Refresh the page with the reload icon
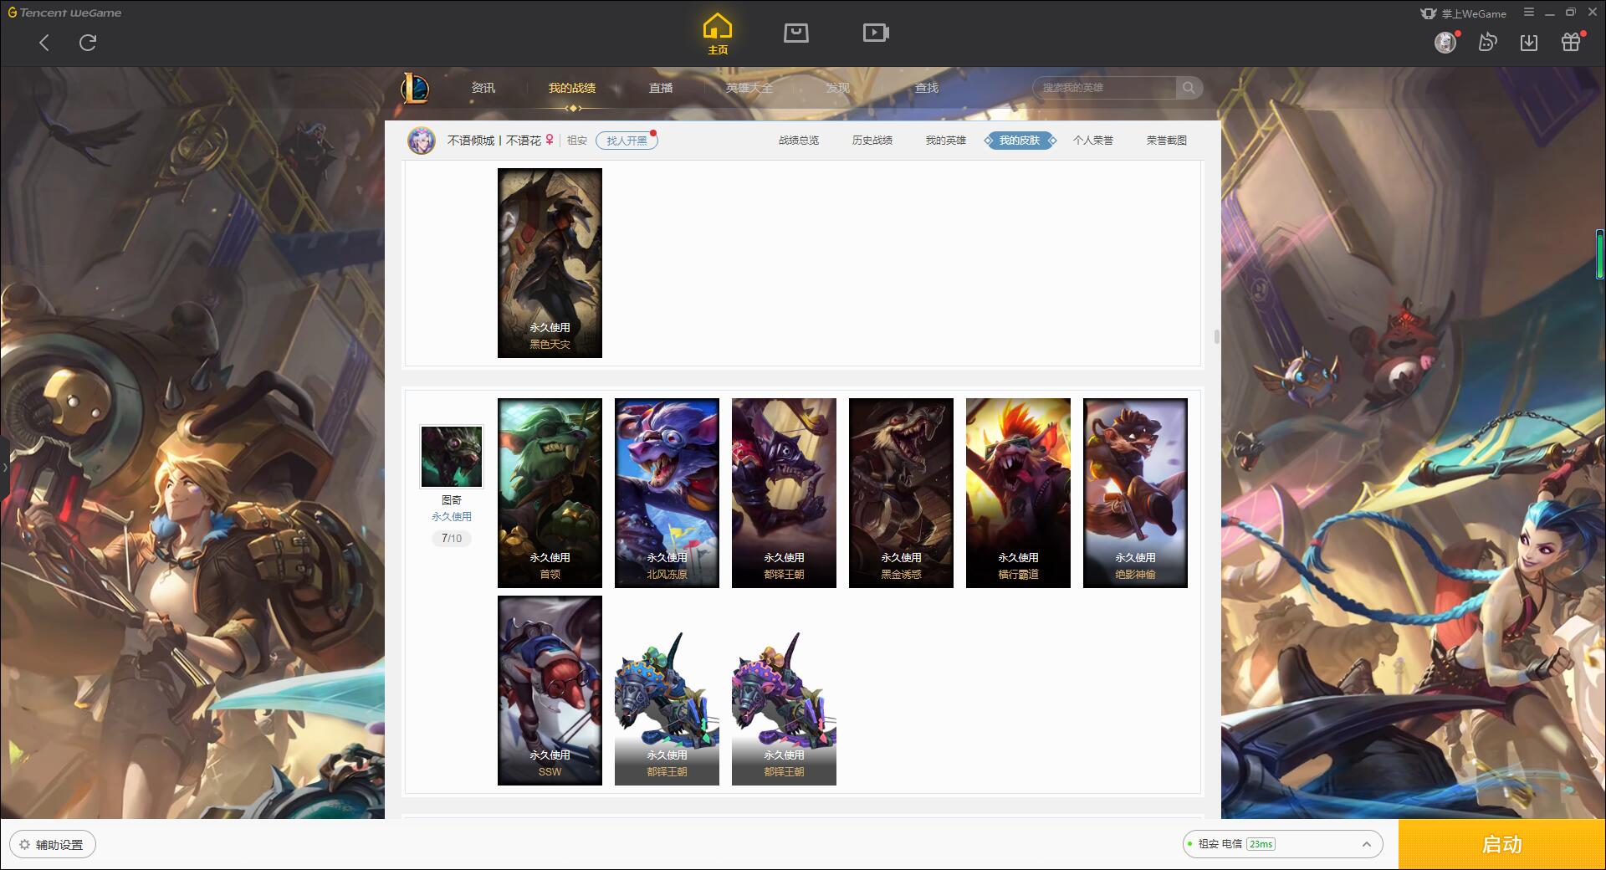Image resolution: width=1606 pixels, height=870 pixels. (88, 43)
